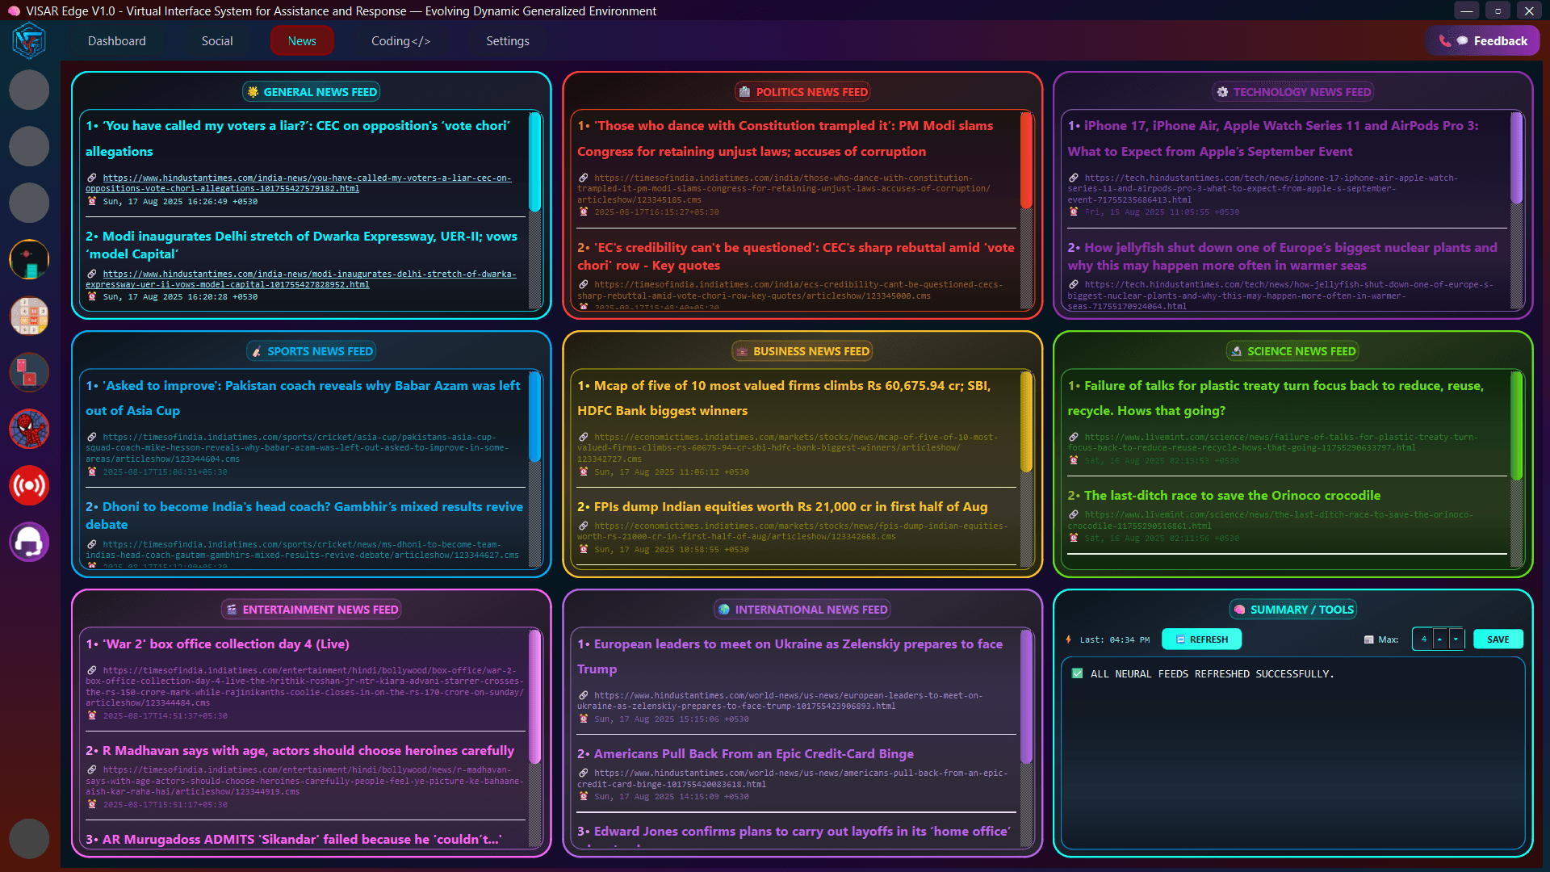This screenshot has width=1550, height=872.
Task: Decrease the Max value with the down arrow
Action: [x=1456, y=639]
